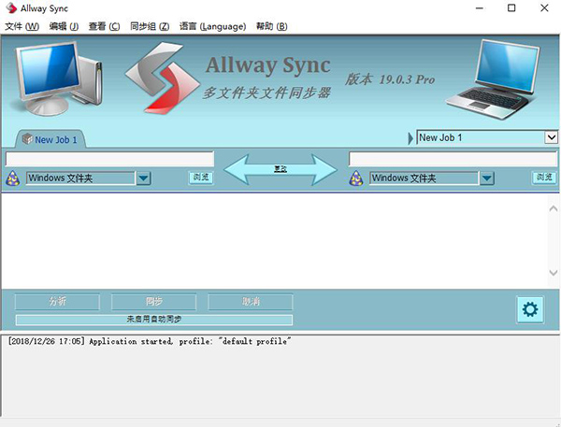Focus the left folder path input field
This screenshot has height=427, width=561.
(109, 159)
